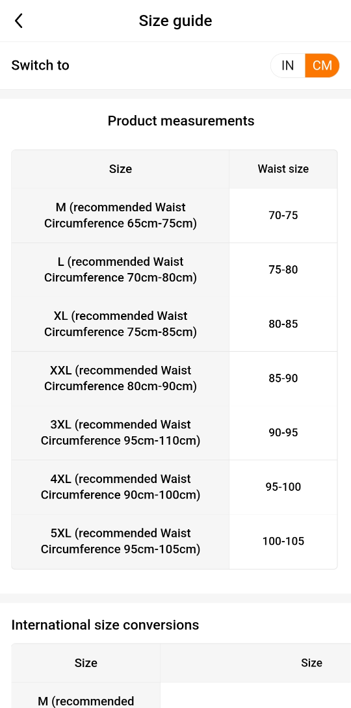Click the 3XL size row label

click(x=120, y=432)
